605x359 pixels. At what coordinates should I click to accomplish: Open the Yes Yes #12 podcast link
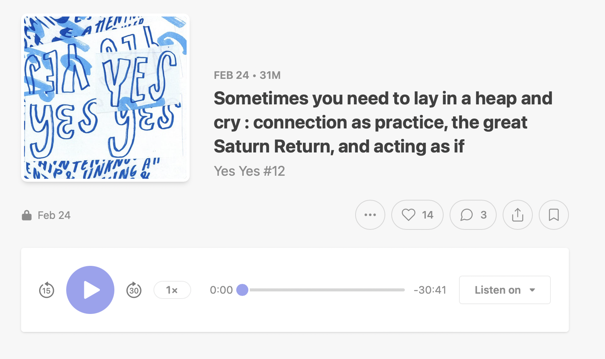[249, 171]
